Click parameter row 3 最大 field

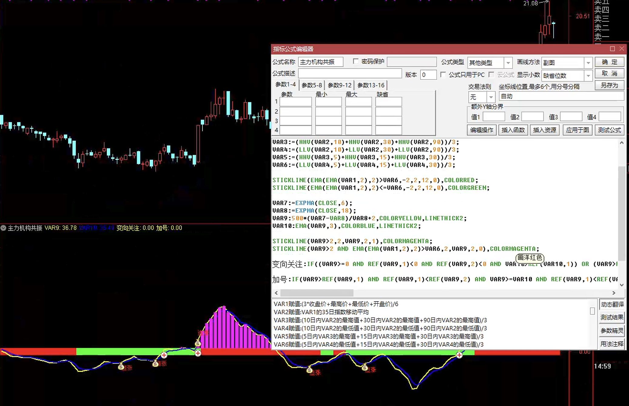point(358,121)
